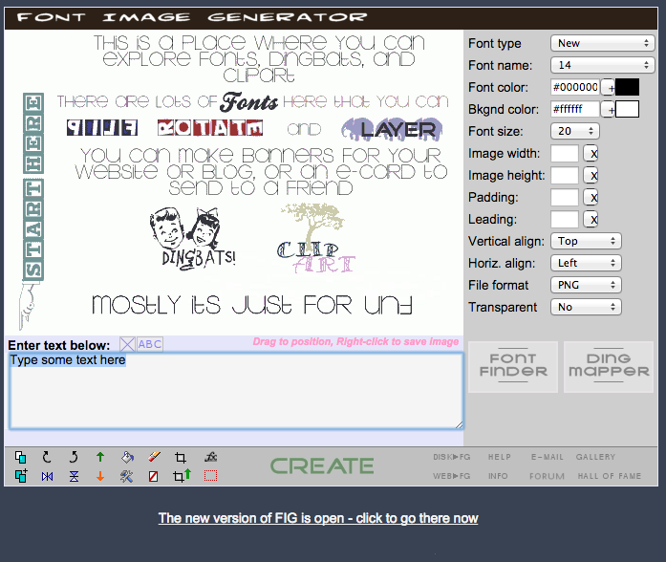Click the plus button next to Font color
The height and width of the screenshot is (562, 666).
click(x=609, y=88)
